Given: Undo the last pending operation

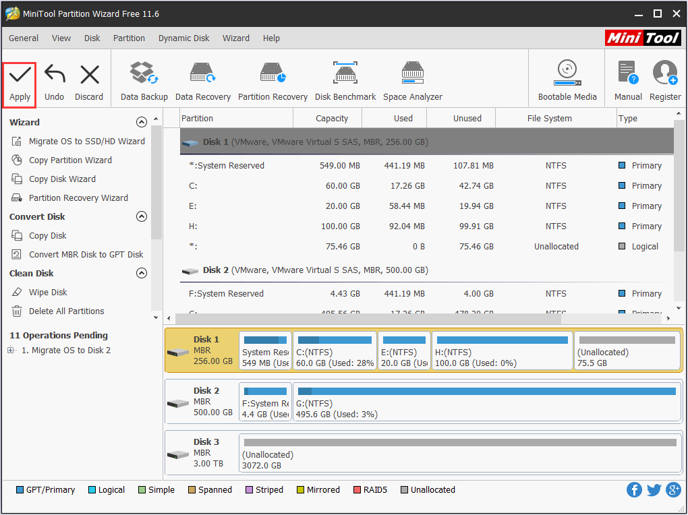Looking at the screenshot, I should tap(55, 84).
